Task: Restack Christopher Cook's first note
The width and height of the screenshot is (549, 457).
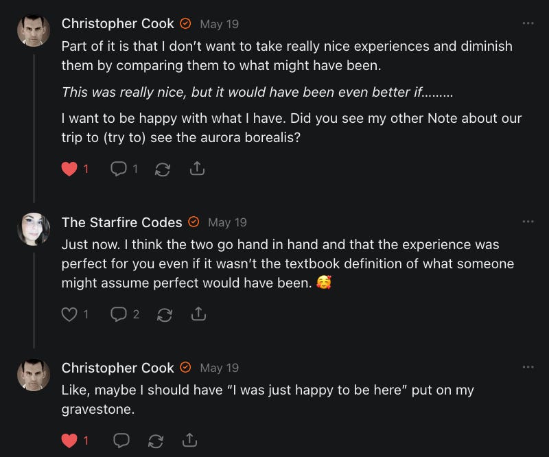Action: point(163,168)
